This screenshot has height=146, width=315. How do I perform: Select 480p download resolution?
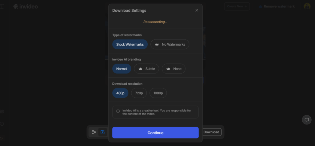[120, 93]
